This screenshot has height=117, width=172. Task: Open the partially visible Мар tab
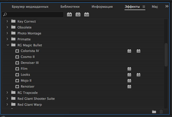155,7
